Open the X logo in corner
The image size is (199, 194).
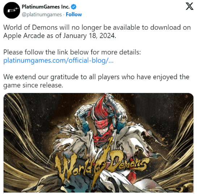click(x=190, y=6)
